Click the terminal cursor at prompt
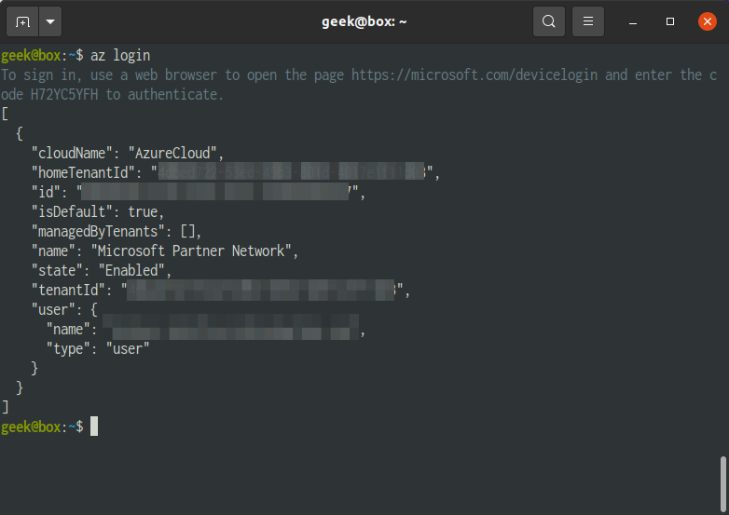 94,426
